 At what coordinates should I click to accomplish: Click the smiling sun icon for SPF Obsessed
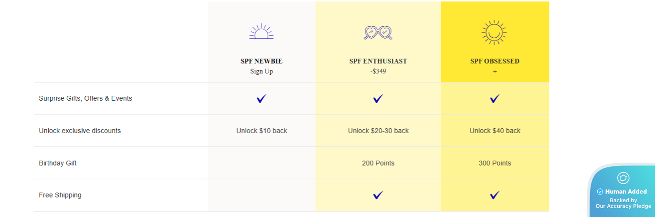pos(494,32)
